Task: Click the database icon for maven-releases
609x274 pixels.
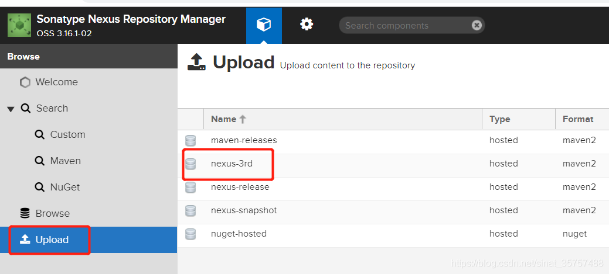Action: click(x=190, y=140)
